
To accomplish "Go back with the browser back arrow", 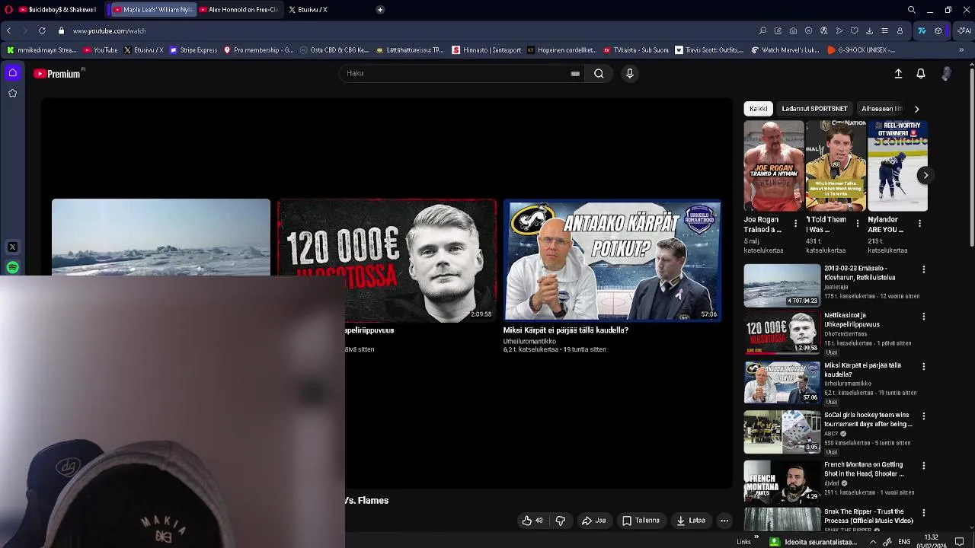I will [x=8, y=30].
